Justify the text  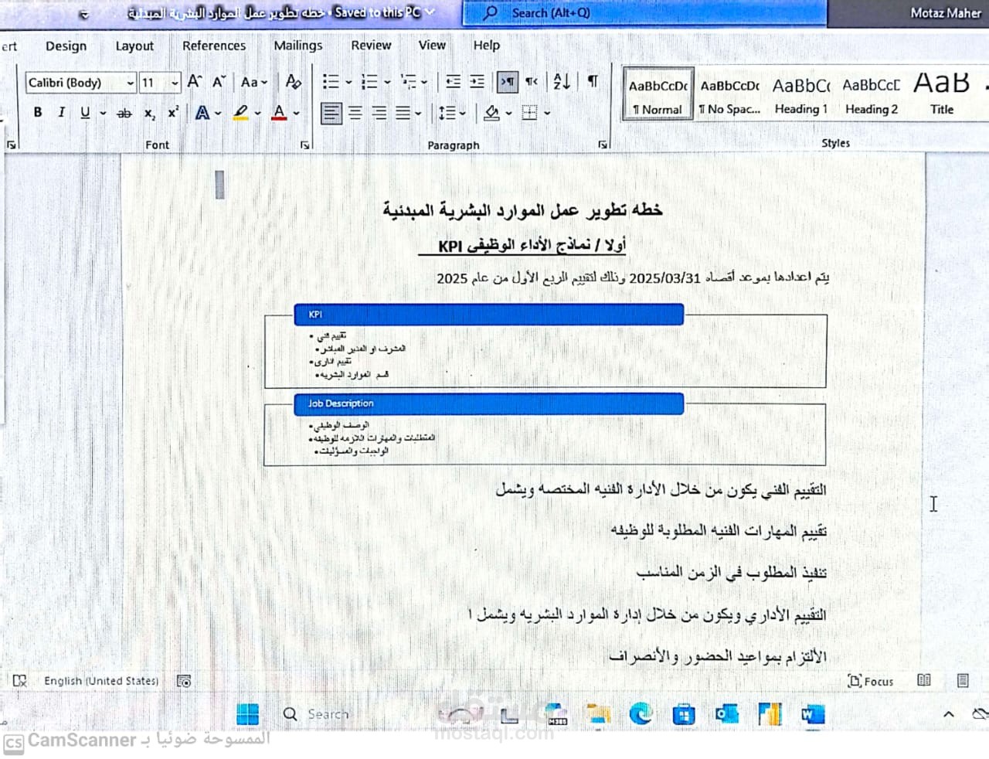pyautogui.click(x=403, y=113)
